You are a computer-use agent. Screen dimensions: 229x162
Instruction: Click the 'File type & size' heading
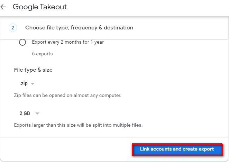(33, 70)
